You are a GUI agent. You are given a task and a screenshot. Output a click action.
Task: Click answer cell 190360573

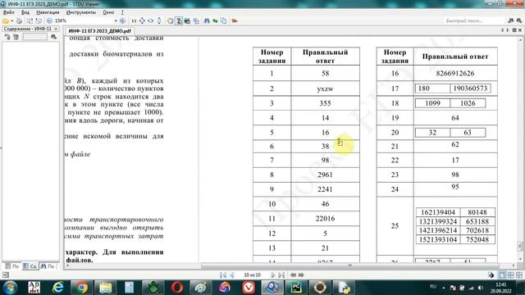point(470,88)
